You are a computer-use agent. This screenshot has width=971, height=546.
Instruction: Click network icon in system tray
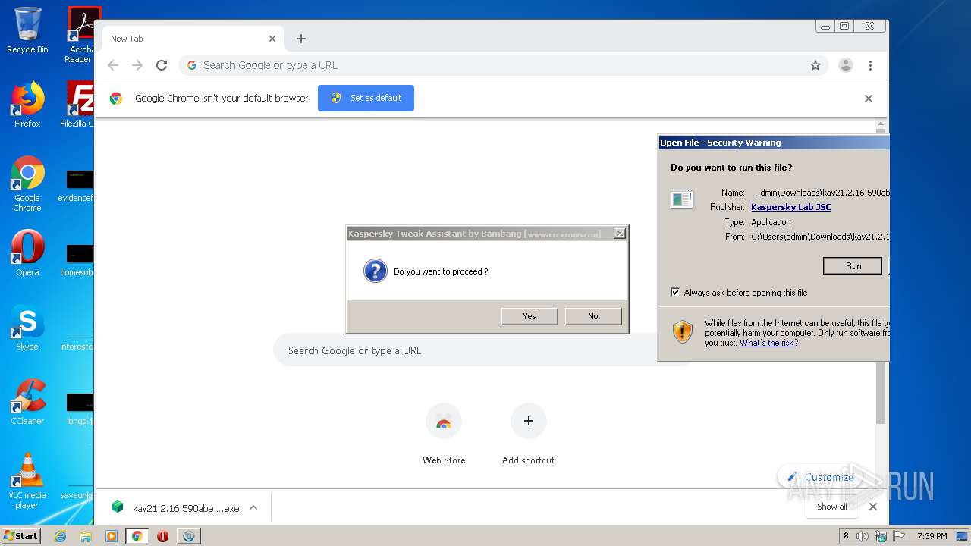click(x=880, y=536)
